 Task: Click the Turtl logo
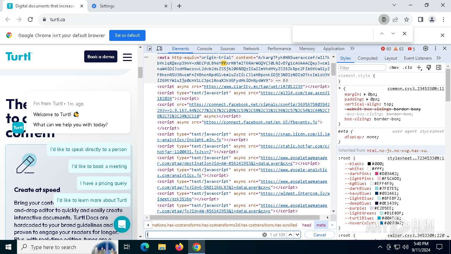point(19,56)
